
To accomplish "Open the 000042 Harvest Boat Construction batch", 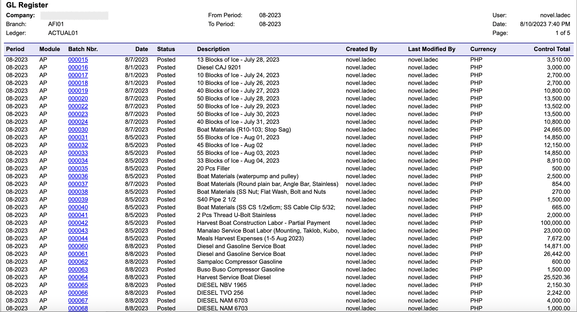I will tap(78, 223).
